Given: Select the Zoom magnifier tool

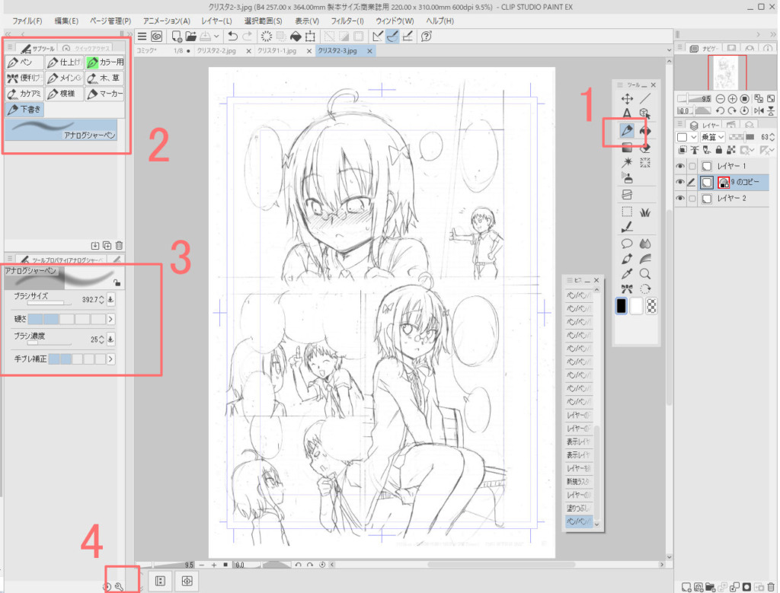Looking at the screenshot, I should [x=645, y=274].
